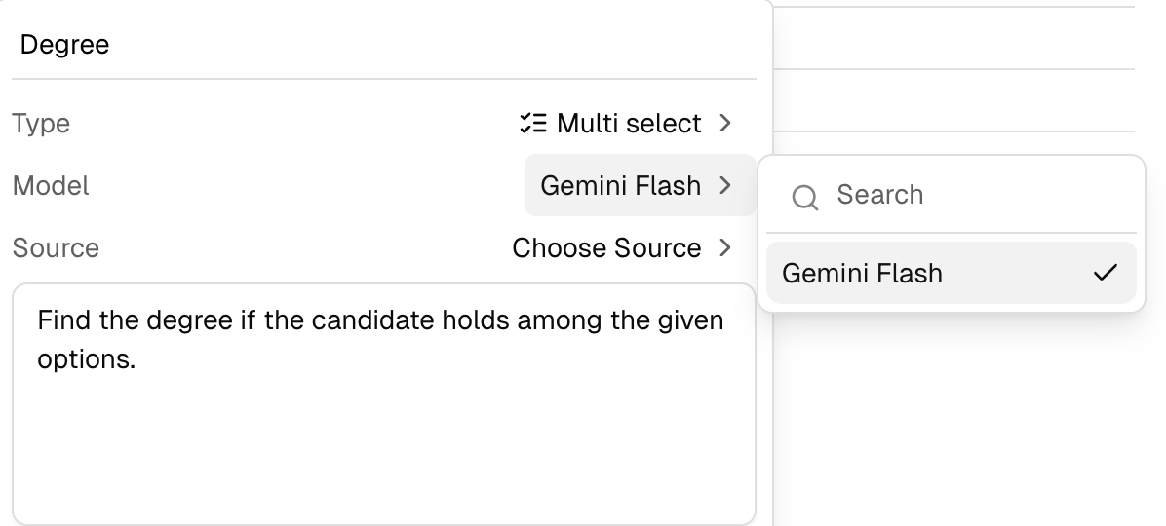Click empty space at bottom of prompt box

click(x=383, y=477)
